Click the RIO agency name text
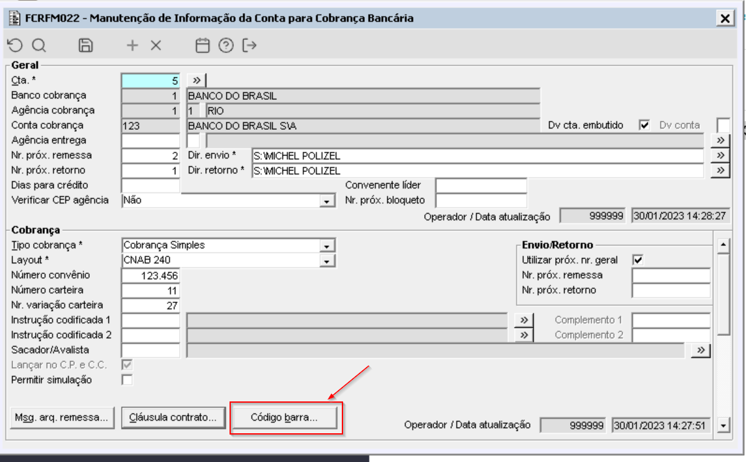The height and width of the screenshot is (462, 746). pyautogui.click(x=216, y=111)
